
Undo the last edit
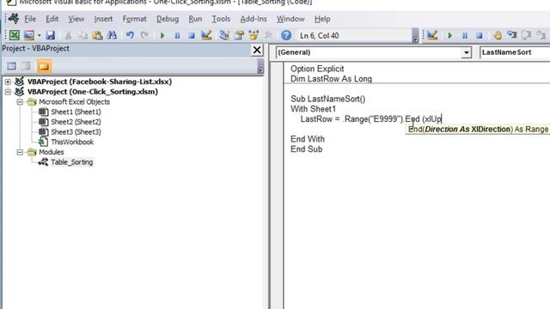pyautogui.click(x=130, y=35)
